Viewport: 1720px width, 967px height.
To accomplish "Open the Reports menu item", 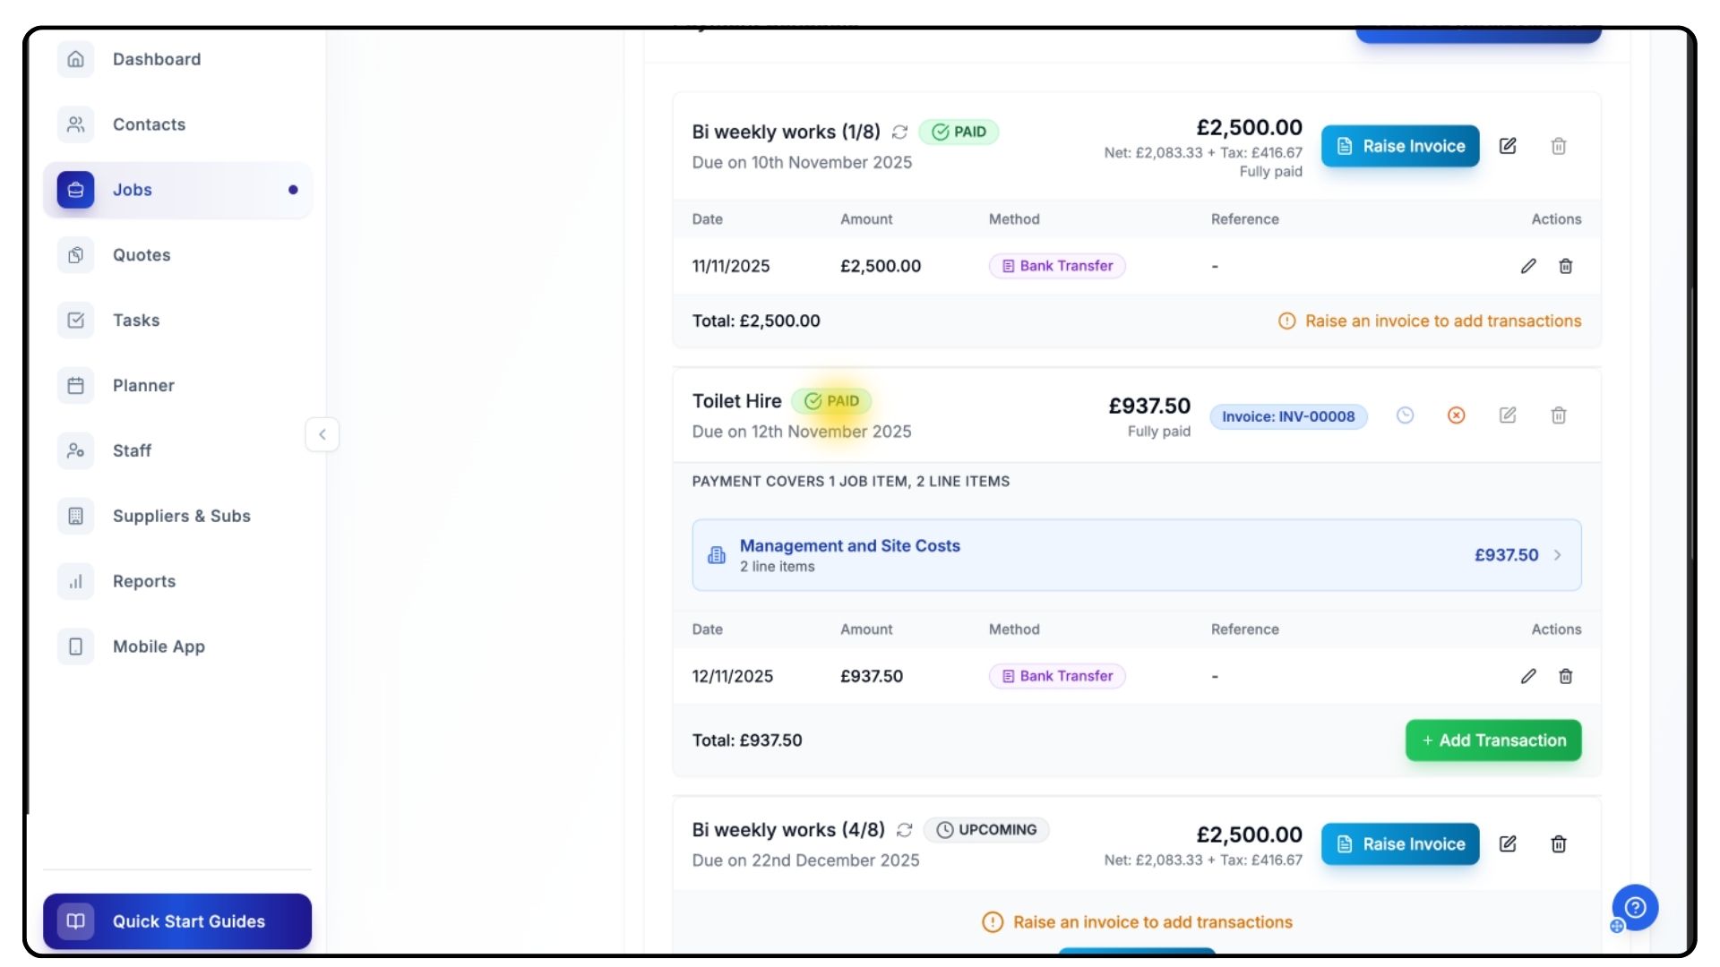I will pos(143,581).
